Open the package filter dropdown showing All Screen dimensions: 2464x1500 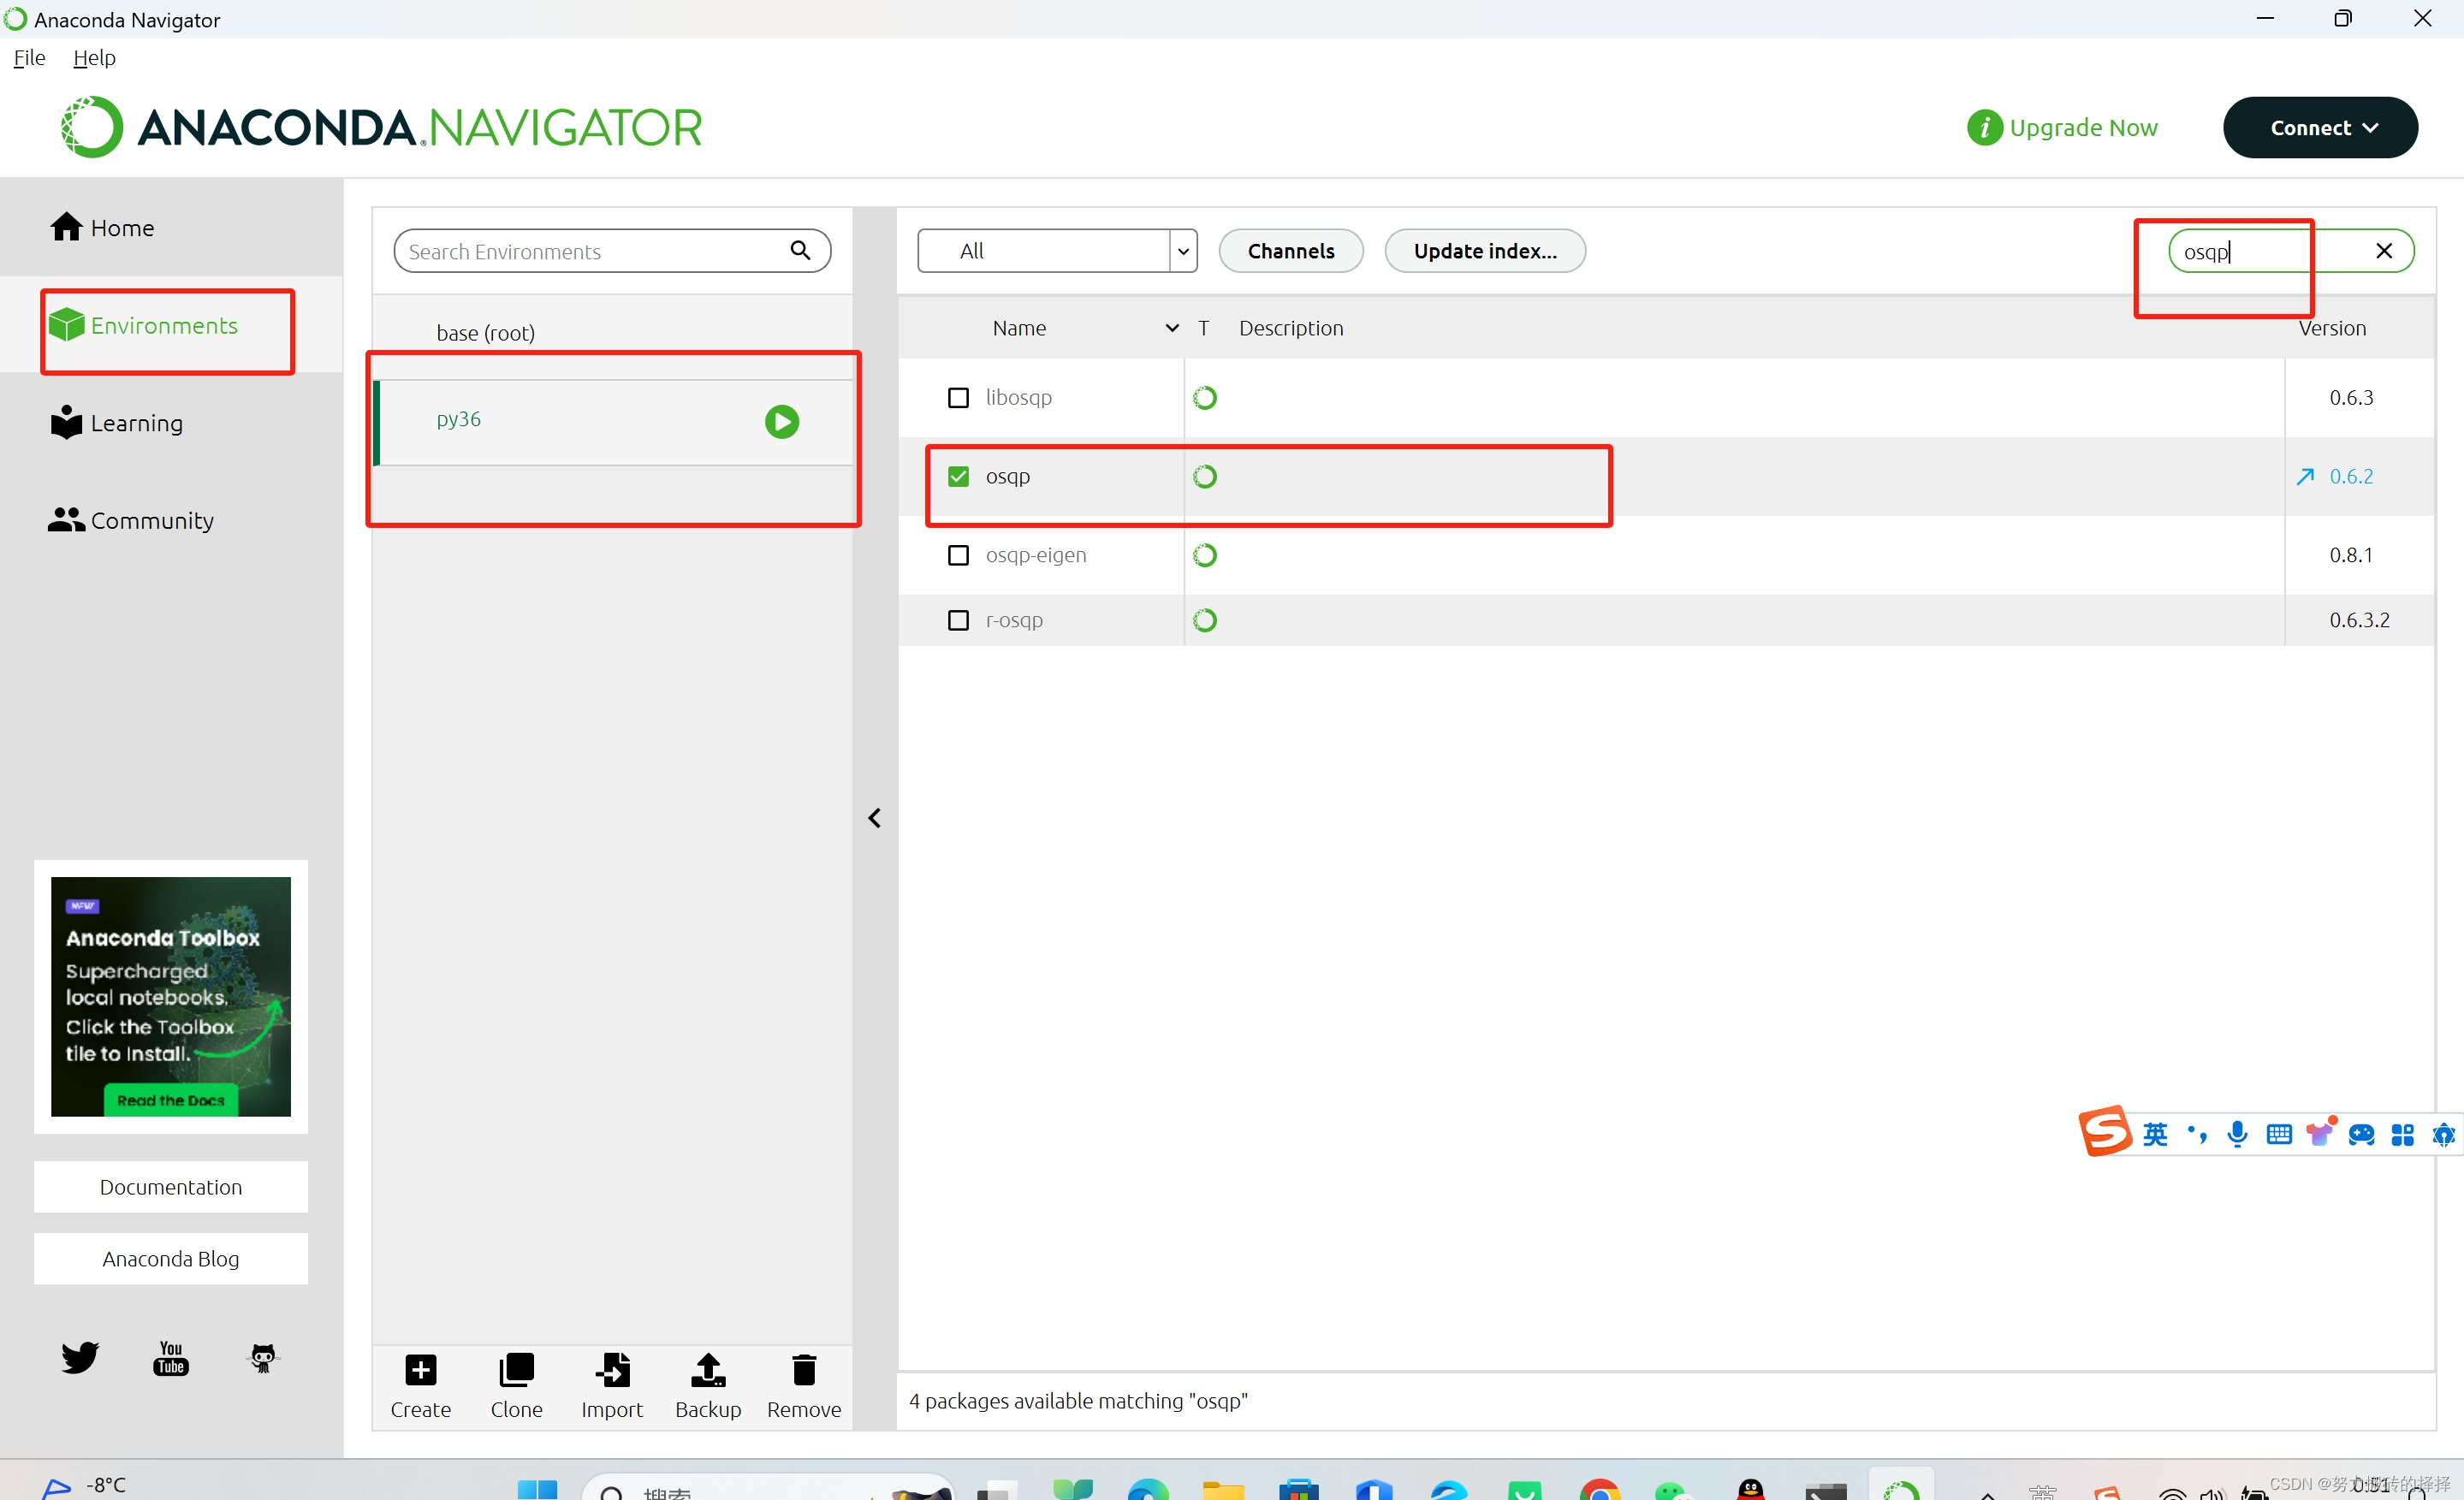tap(1057, 251)
